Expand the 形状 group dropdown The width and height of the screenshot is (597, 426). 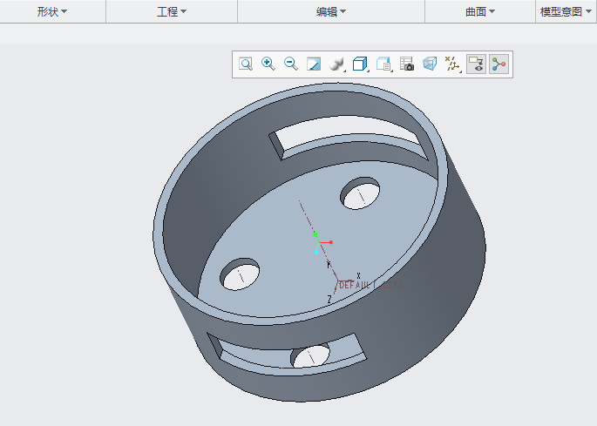(x=52, y=12)
